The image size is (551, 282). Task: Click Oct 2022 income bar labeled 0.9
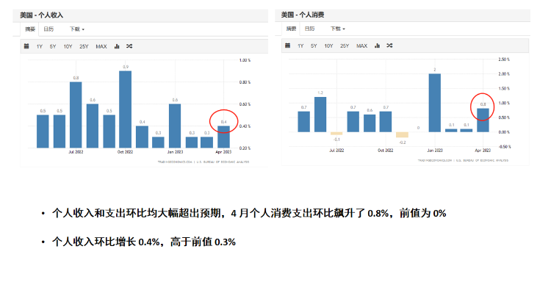pos(126,109)
